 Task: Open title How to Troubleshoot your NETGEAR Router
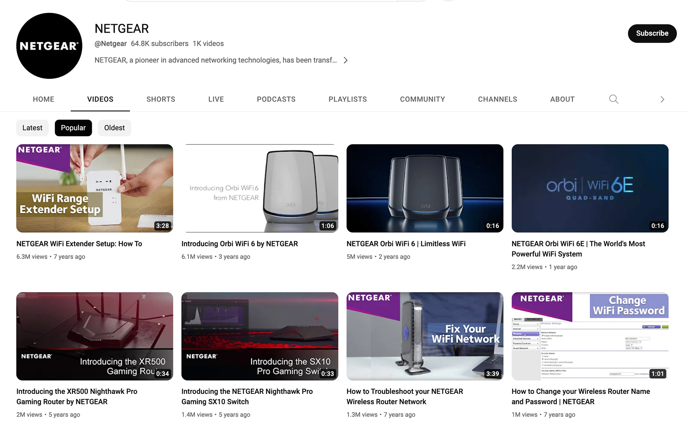coord(405,396)
